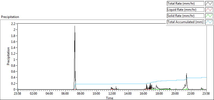This screenshot has height=100, width=214.
Task: Click the 0.4 y-axis tick label
Action: [x=13, y=77]
